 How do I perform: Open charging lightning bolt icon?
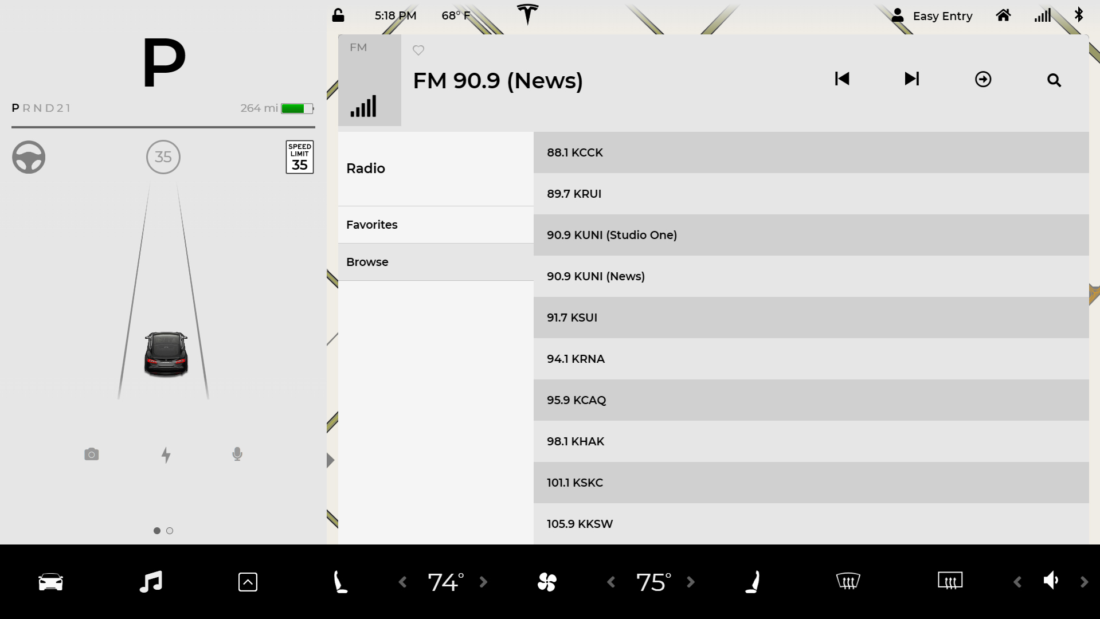[x=166, y=455]
